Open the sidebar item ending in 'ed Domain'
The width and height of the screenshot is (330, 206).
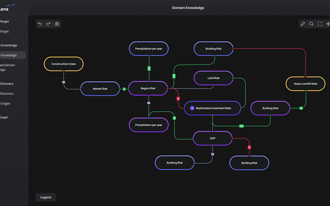(x=8, y=67)
